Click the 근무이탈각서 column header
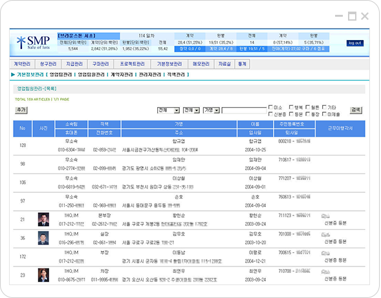The height and width of the screenshot is (298, 381). [340, 128]
